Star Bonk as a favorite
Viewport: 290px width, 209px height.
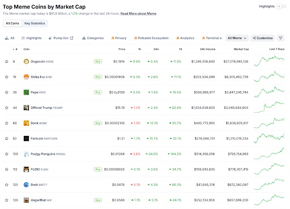click(7, 123)
